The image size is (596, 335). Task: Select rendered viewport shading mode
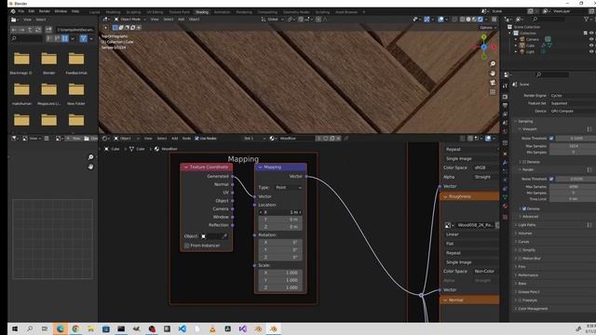click(x=481, y=19)
